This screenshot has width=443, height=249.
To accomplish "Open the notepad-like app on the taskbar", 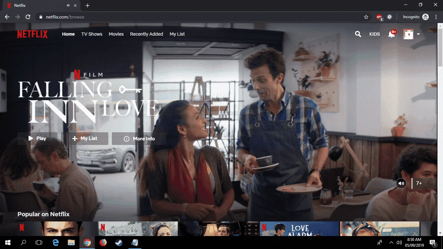I will (x=134, y=243).
